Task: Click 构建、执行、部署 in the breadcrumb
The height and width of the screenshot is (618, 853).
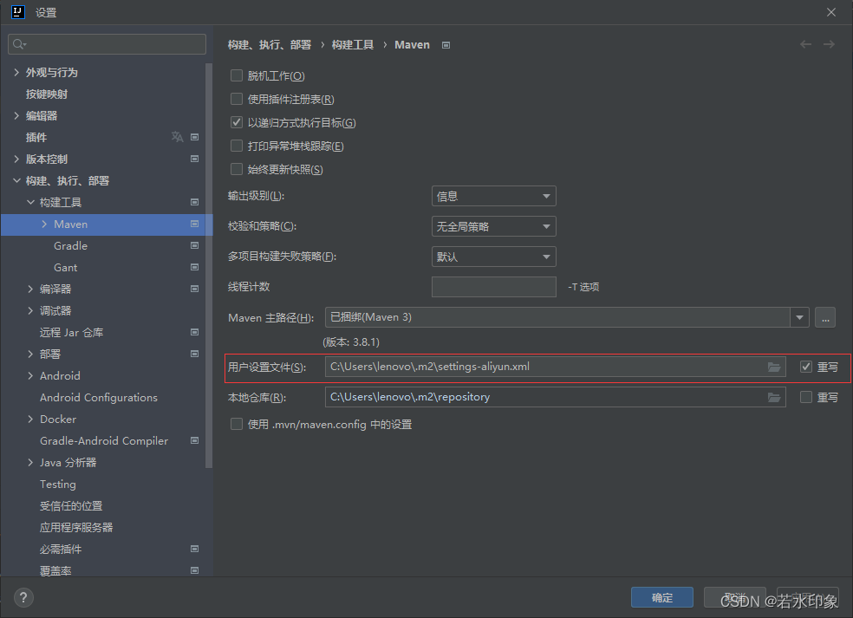Action: [x=270, y=44]
